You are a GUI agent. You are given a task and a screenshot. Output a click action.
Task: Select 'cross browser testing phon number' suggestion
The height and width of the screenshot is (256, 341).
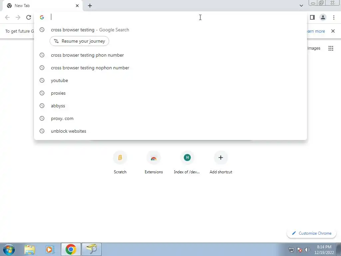(170, 55)
